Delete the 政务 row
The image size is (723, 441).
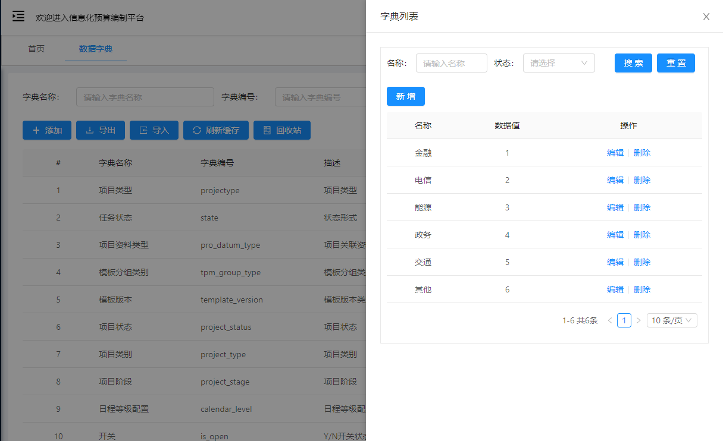click(x=642, y=235)
